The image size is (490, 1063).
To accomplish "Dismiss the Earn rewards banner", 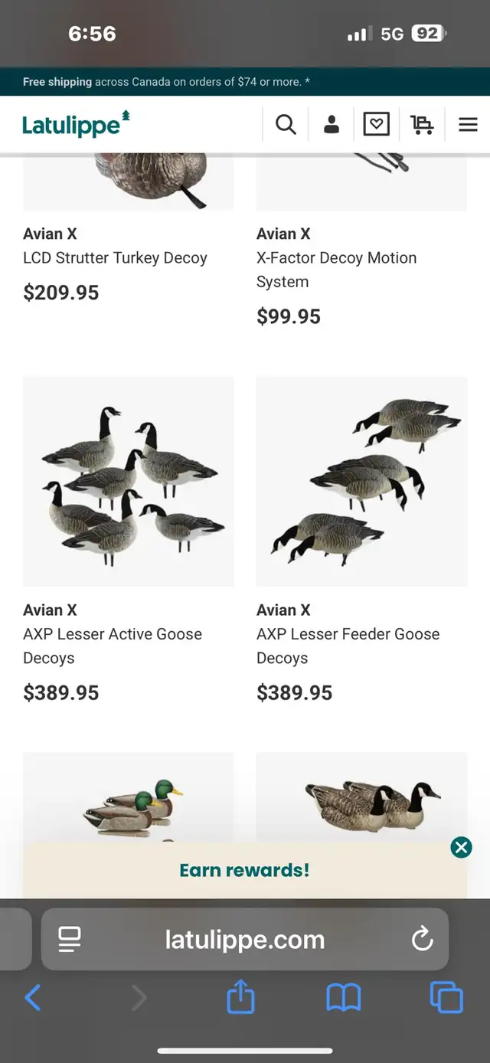I will pyautogui.click(x=461, y=847).
